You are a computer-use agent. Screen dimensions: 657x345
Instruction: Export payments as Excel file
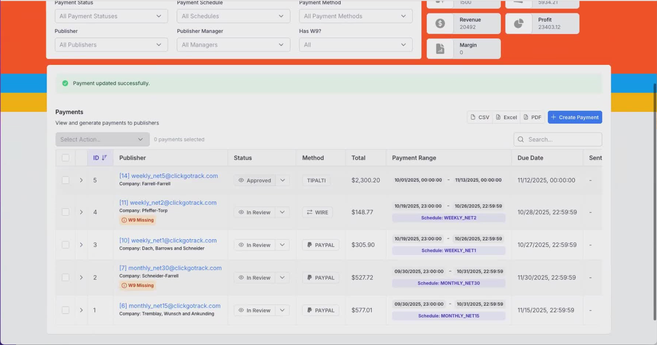(507, 117)
